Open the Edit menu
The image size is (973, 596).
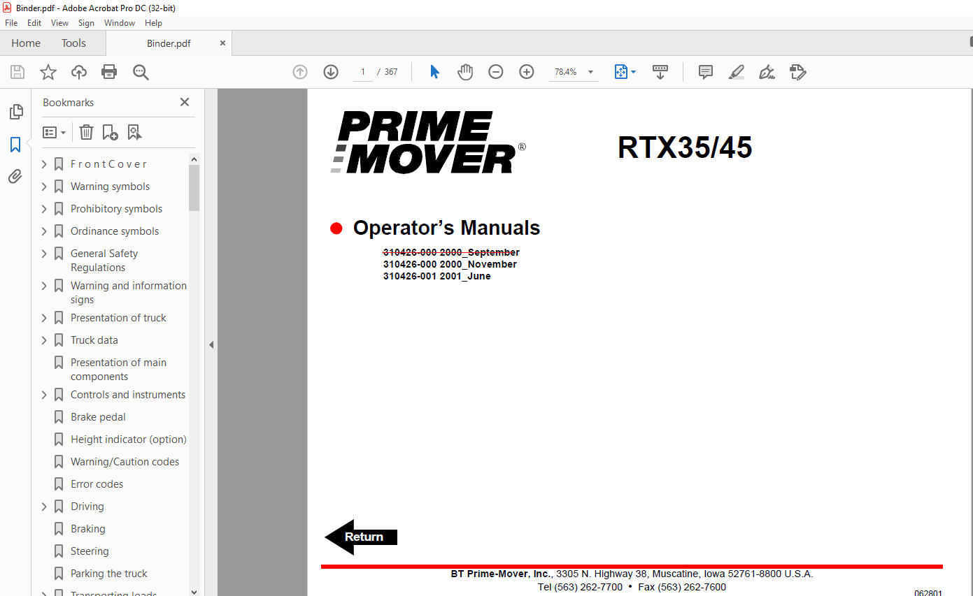tap(34, 23)
